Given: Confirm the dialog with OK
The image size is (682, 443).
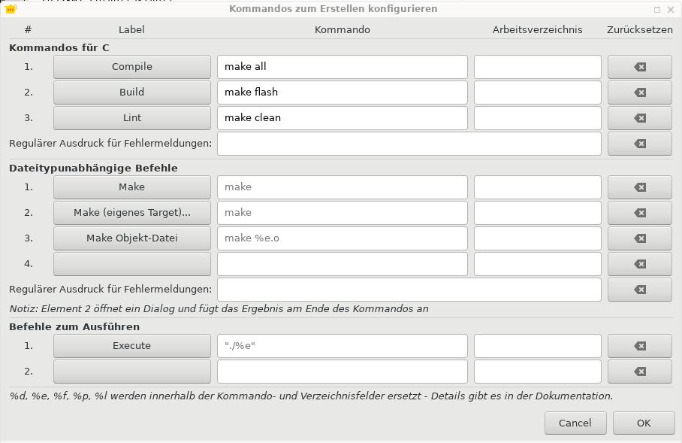Looking at the screenshot, I should tap(643, 423).
